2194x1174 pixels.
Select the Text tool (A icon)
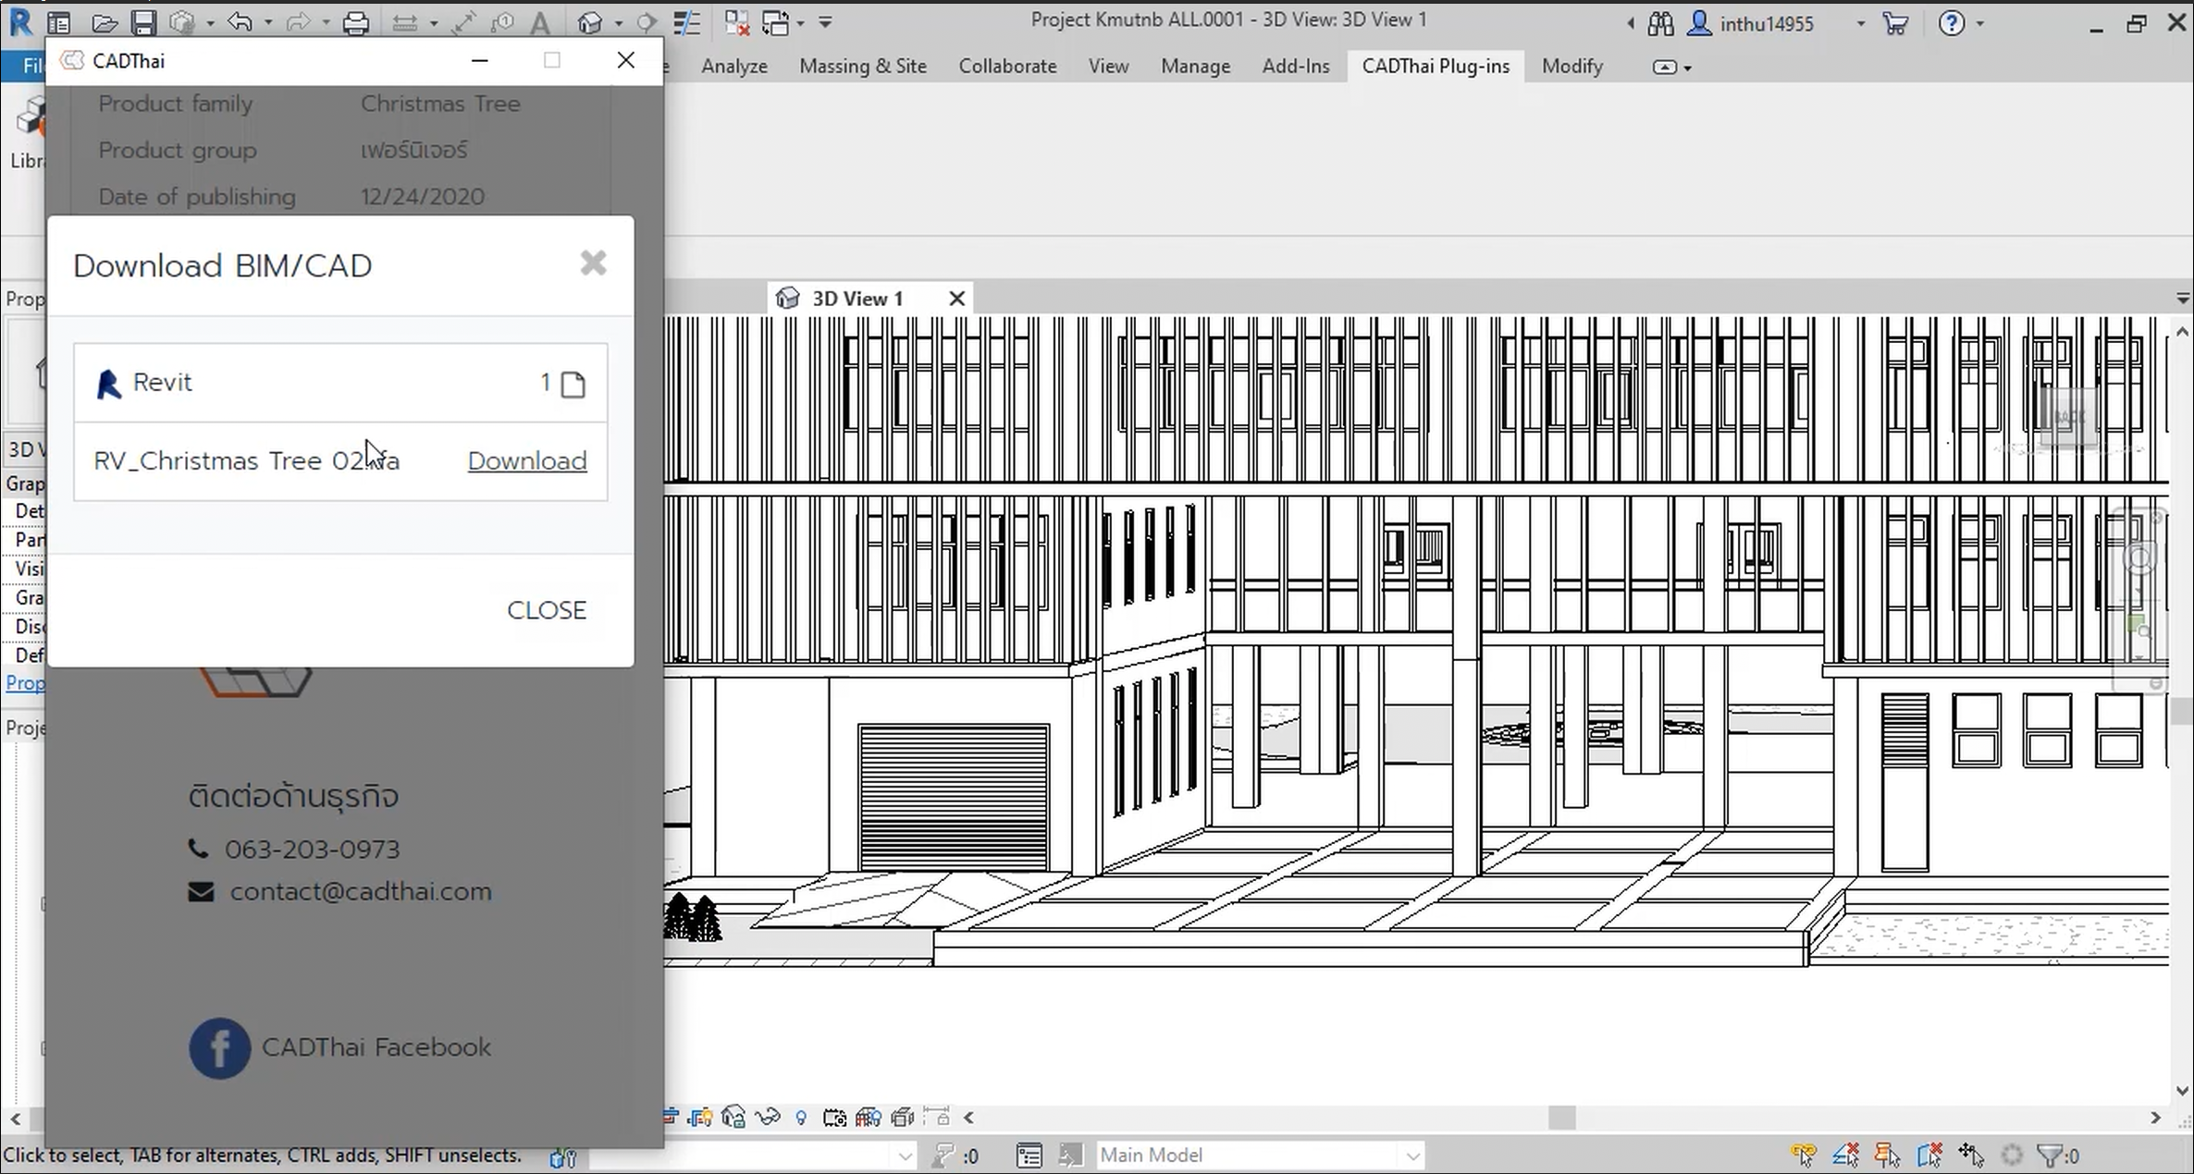(x=540, y=23)
